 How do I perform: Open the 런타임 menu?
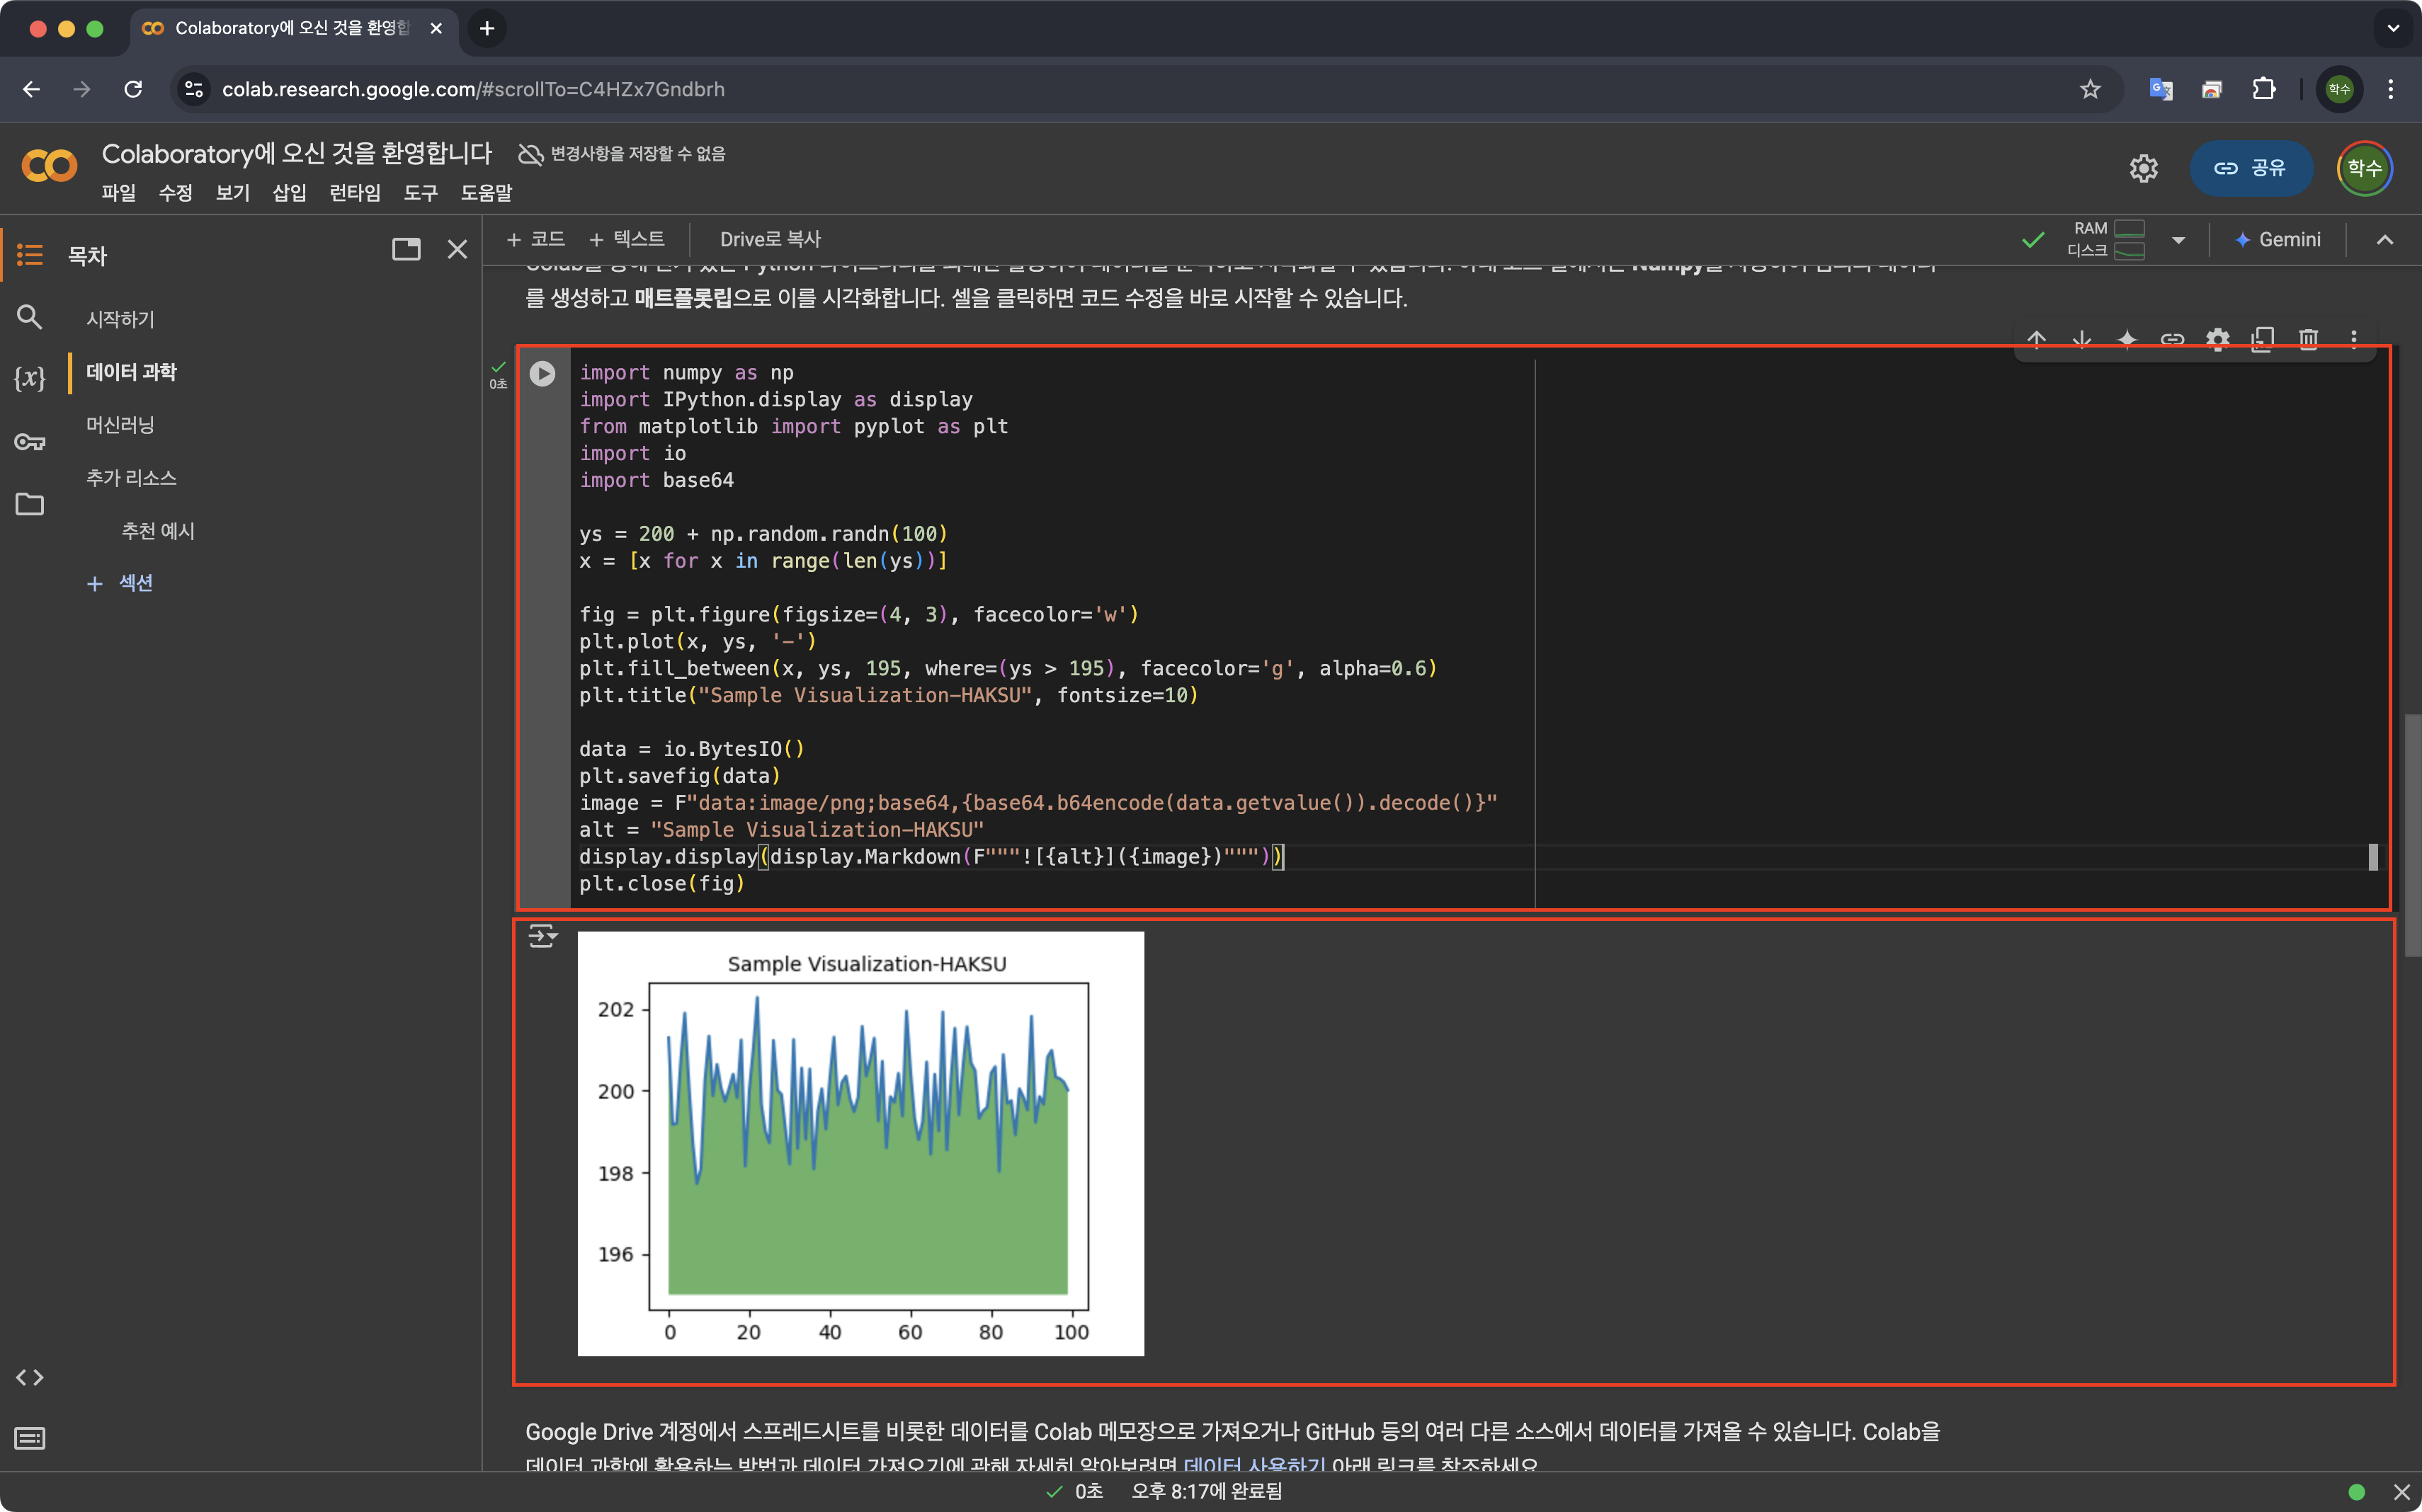[354, 193]
